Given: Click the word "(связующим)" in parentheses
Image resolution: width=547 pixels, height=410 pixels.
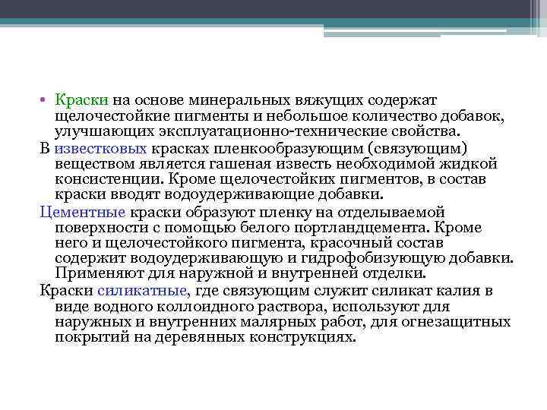Looking at the screenshot, I should (x=417, y=149).
